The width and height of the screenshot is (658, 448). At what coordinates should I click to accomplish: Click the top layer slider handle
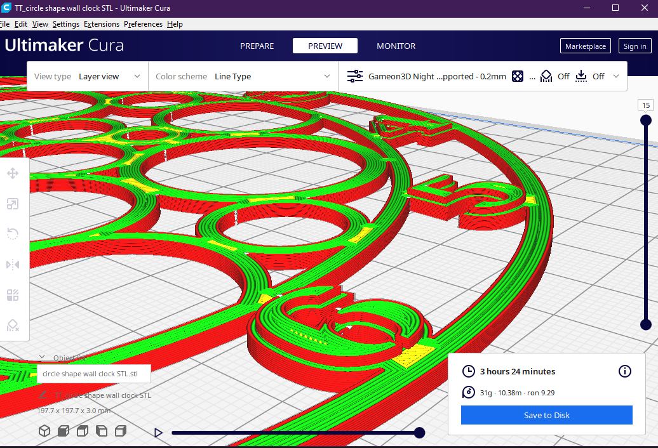click(646, 121)
